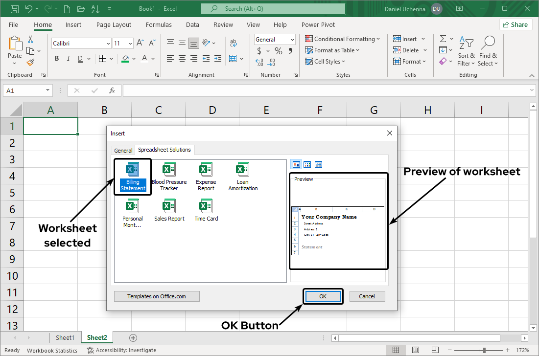Select the Sales Report template

pyautogui.click(x=169, y=209)
